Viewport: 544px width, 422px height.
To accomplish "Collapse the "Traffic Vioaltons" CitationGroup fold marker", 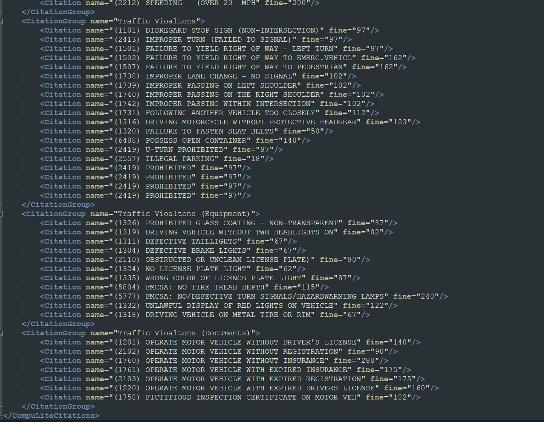I will [x=2, y=21].
